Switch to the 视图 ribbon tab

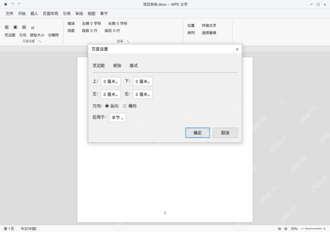click(x=92, y=14)
